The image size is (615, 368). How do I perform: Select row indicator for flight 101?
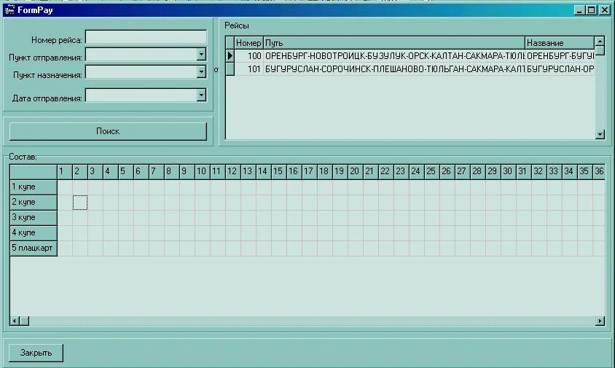click(x=230, y=69)
